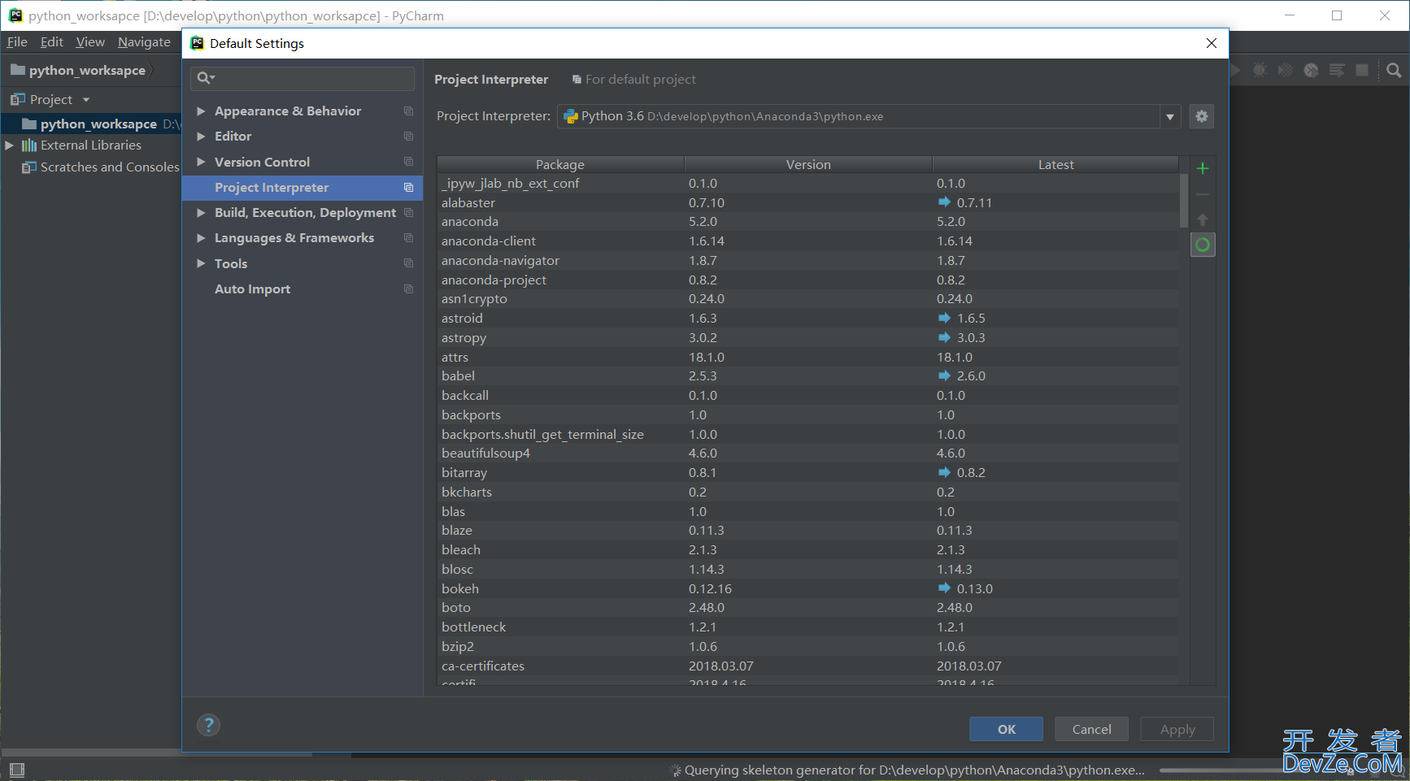Click the Debug bug icon in PyCharm toolbar
This screenshot has width=1410, height=781.
pyautogui.click(x=1260, y=71)
